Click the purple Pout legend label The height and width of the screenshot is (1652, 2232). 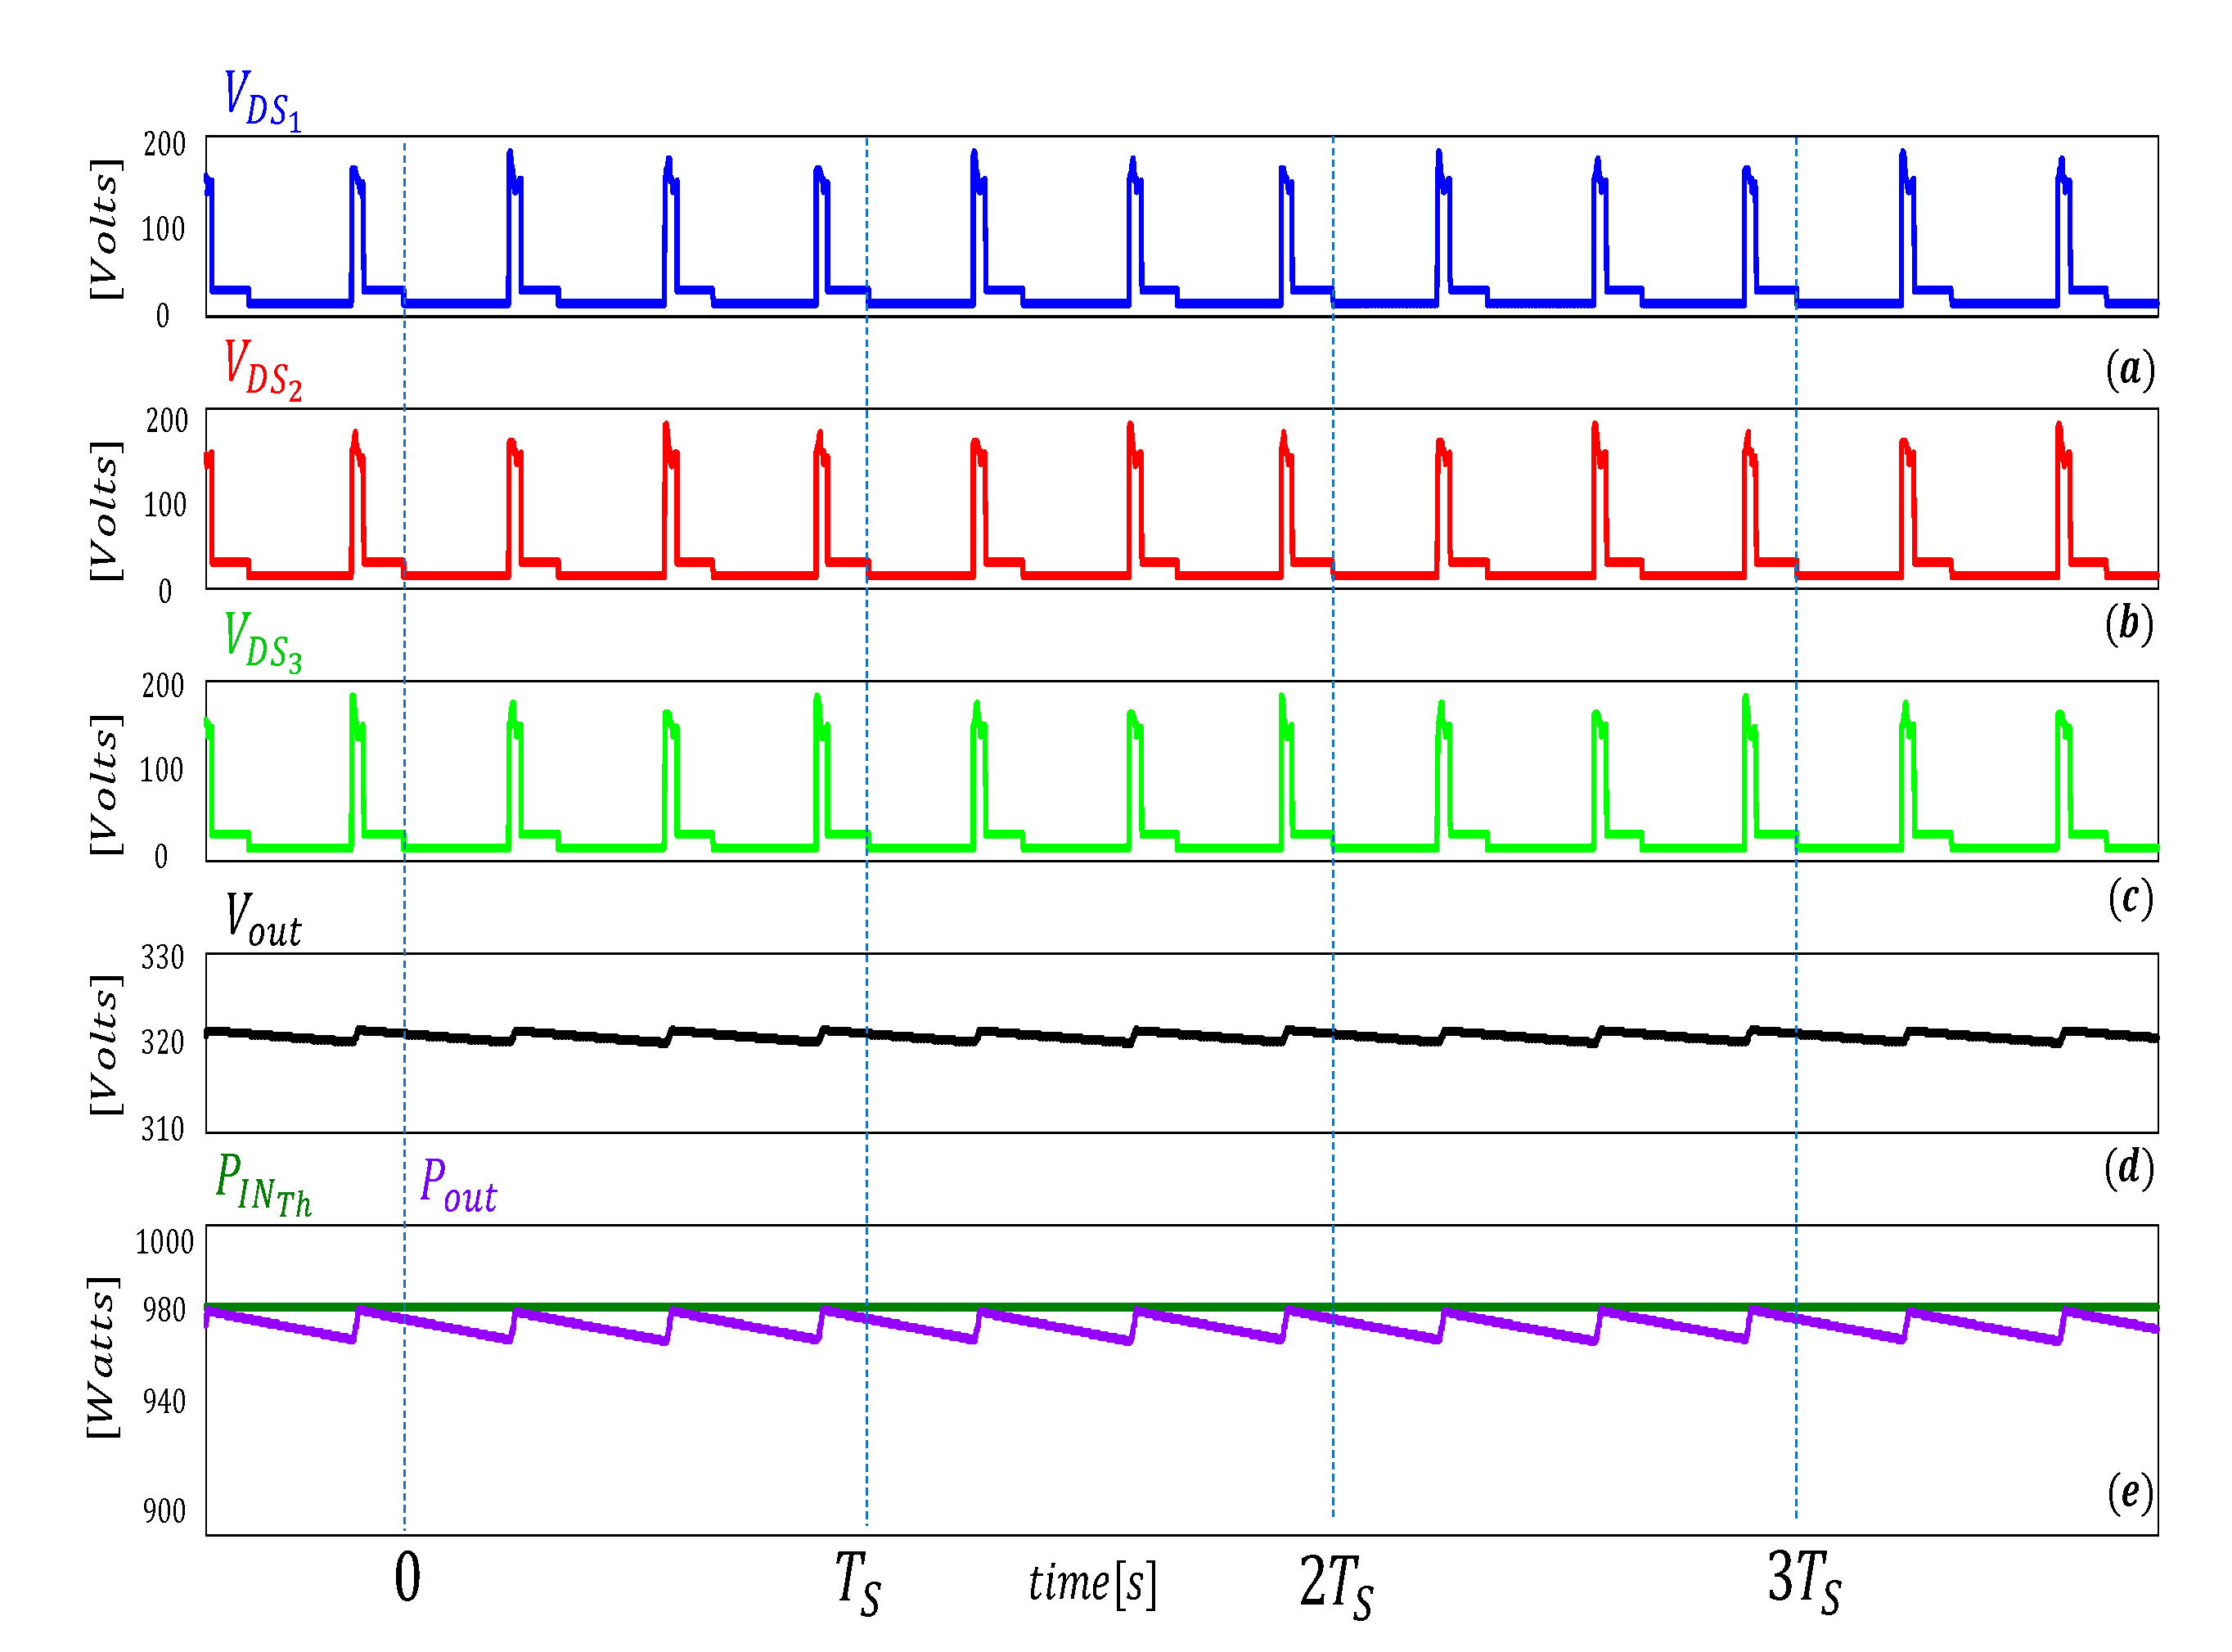[x=458, y=1184]
